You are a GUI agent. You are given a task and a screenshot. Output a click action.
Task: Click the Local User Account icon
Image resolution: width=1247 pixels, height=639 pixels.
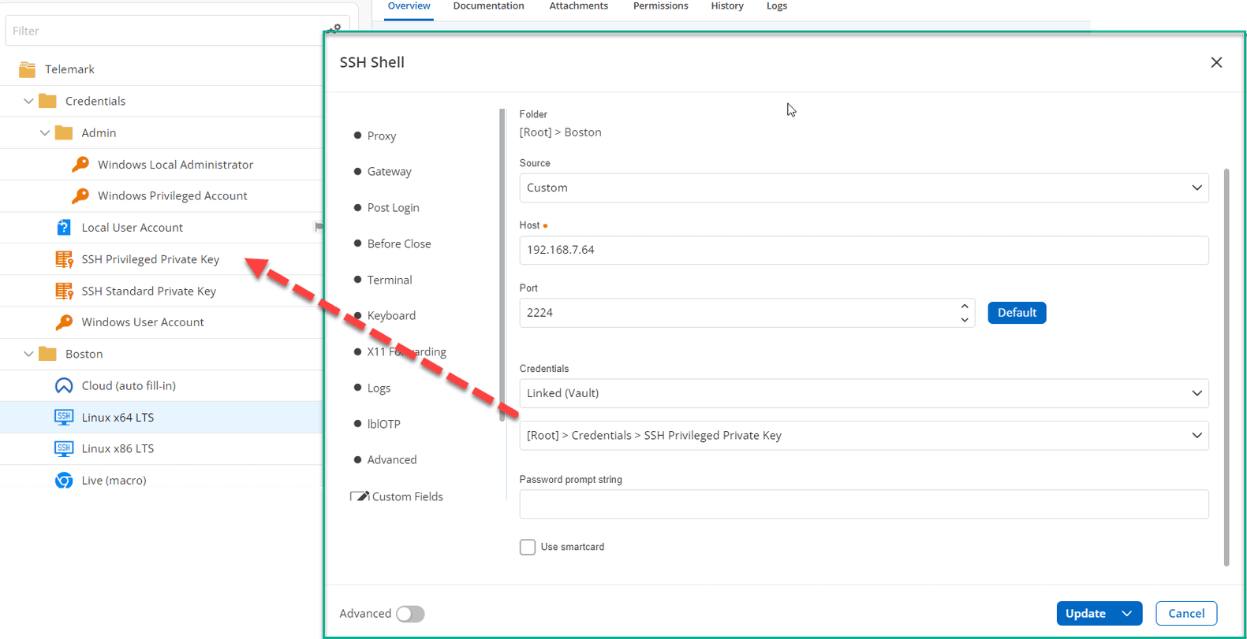64,228
